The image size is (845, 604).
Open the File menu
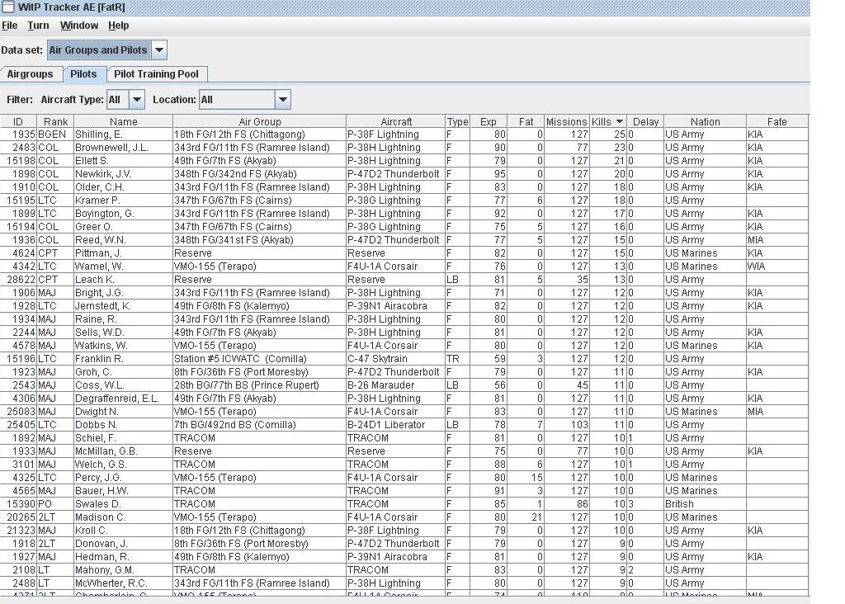point(10,26)
